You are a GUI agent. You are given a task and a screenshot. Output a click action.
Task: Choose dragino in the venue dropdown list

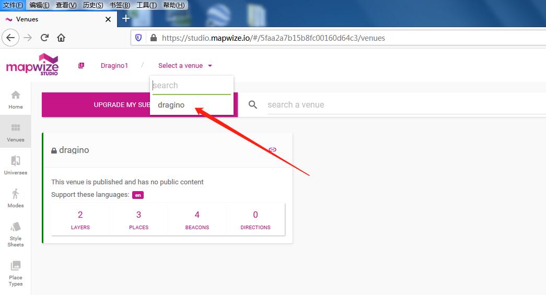192,105
